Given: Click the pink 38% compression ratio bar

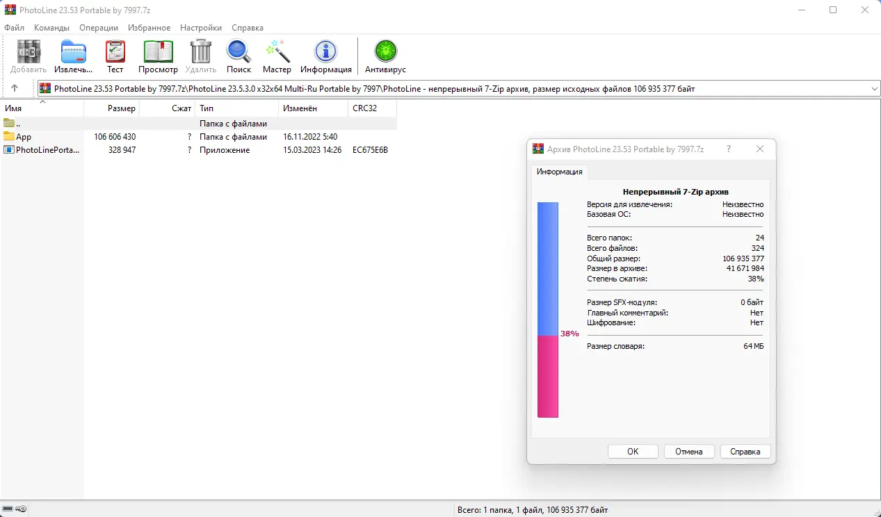Looking at the screenshot, I should (x=548, y=377).
